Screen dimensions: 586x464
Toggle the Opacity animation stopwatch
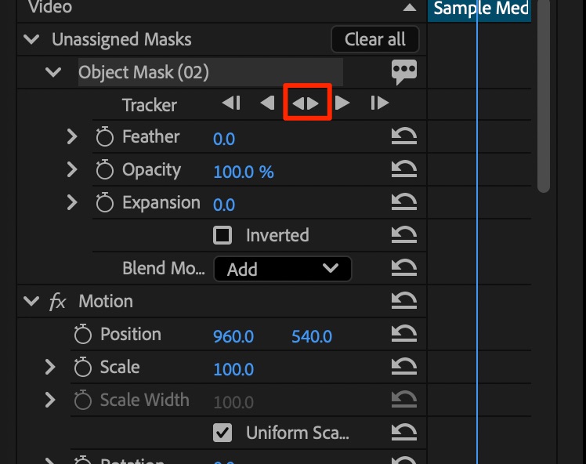pyautogui.click(x=105, y=170)
